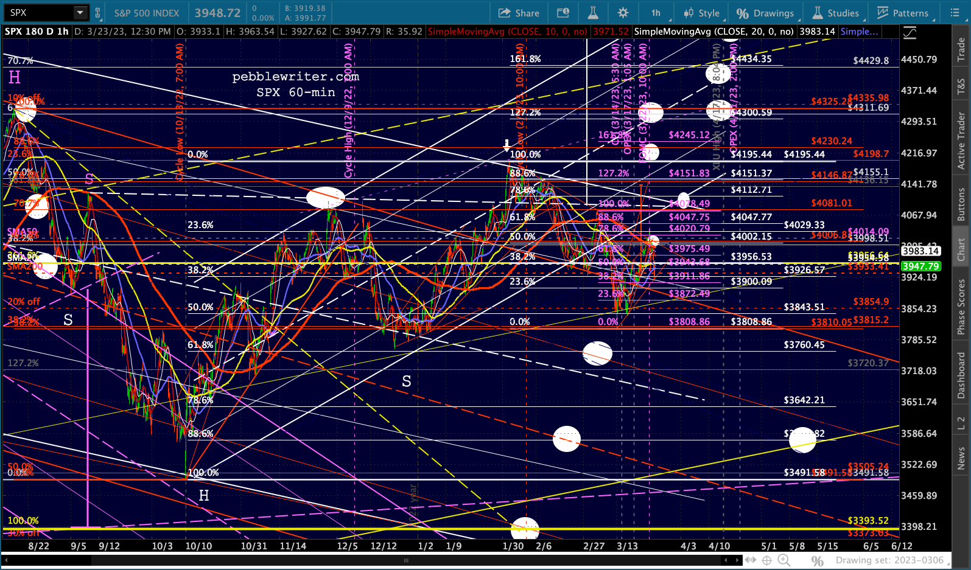Open the Patterns menu
The width and height of the screenshot is (971, 570).
[x=903, y=13]
